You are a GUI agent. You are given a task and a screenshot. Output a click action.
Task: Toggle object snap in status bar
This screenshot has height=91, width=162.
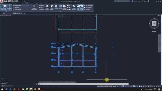134,86
